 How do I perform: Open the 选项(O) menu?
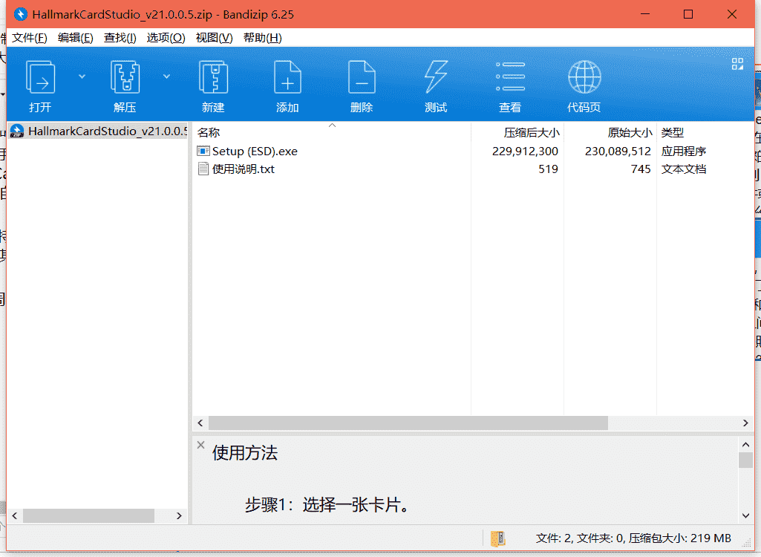coord(166,38)
